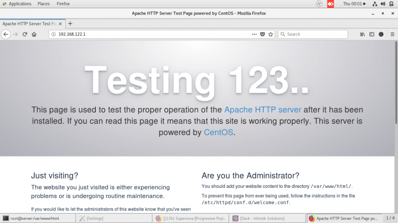398x223 pixels.
Task: Click the red extension icon in toolbar
Action: pos(381,34)
